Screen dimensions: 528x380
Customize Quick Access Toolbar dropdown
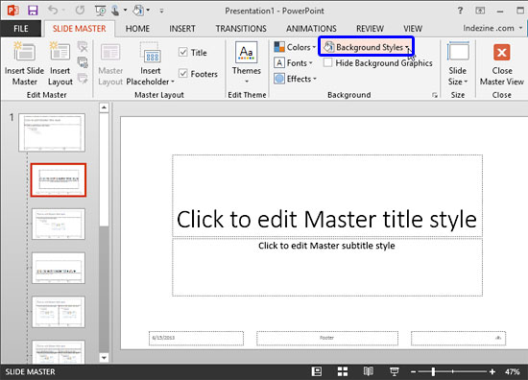[161, 11]
